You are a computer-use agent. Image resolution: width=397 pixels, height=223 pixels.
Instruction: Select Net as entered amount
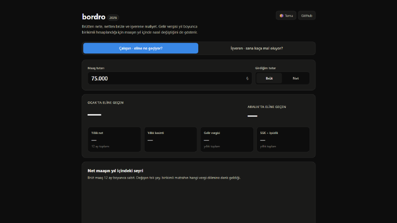pyautogui.click(x=295, y=78)
